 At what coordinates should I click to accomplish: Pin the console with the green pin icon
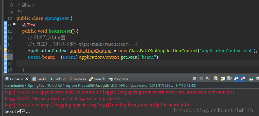pos(251,79)
